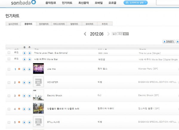Play the song This Is Love

tap(24, 53)
